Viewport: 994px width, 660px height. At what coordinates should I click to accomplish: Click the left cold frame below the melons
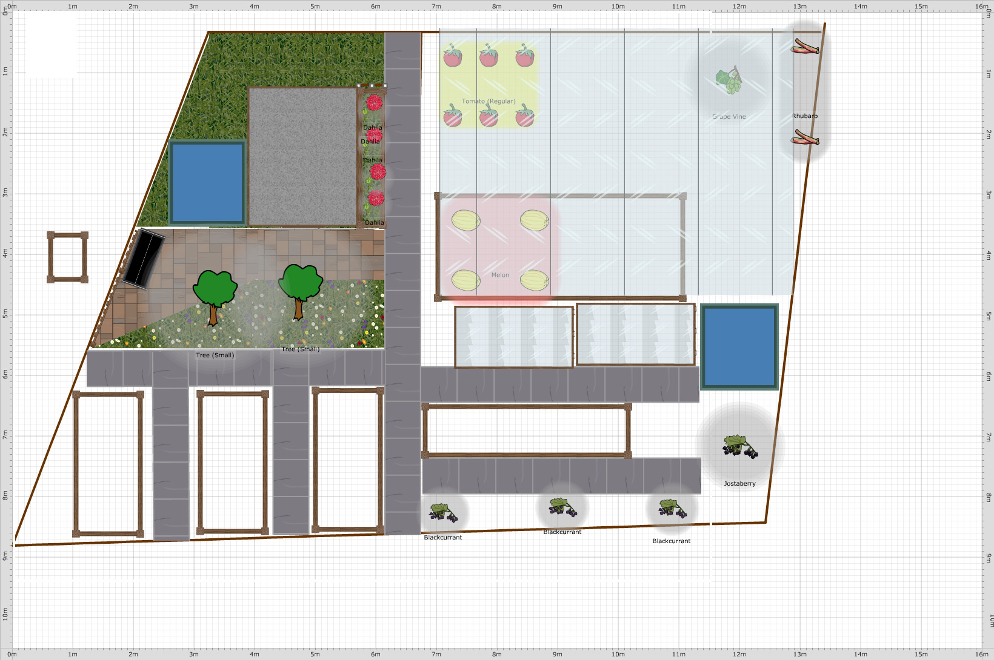pos(514,337)
